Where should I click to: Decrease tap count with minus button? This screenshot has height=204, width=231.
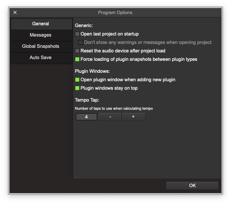[110, 117]
